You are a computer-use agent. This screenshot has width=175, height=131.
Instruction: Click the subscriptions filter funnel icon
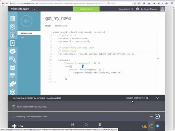(132, 9)
